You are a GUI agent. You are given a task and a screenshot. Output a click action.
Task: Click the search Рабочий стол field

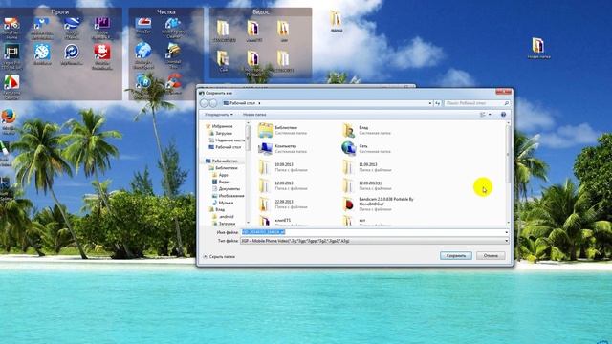(x=477, y=103)
